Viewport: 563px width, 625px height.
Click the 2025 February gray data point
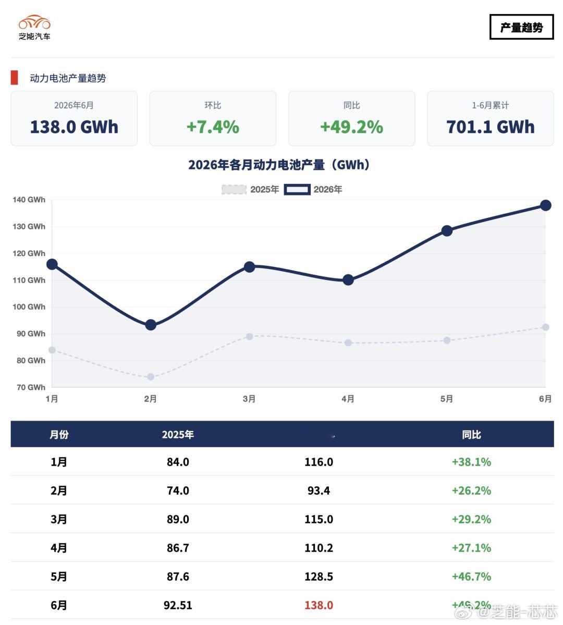click(151, 377)
